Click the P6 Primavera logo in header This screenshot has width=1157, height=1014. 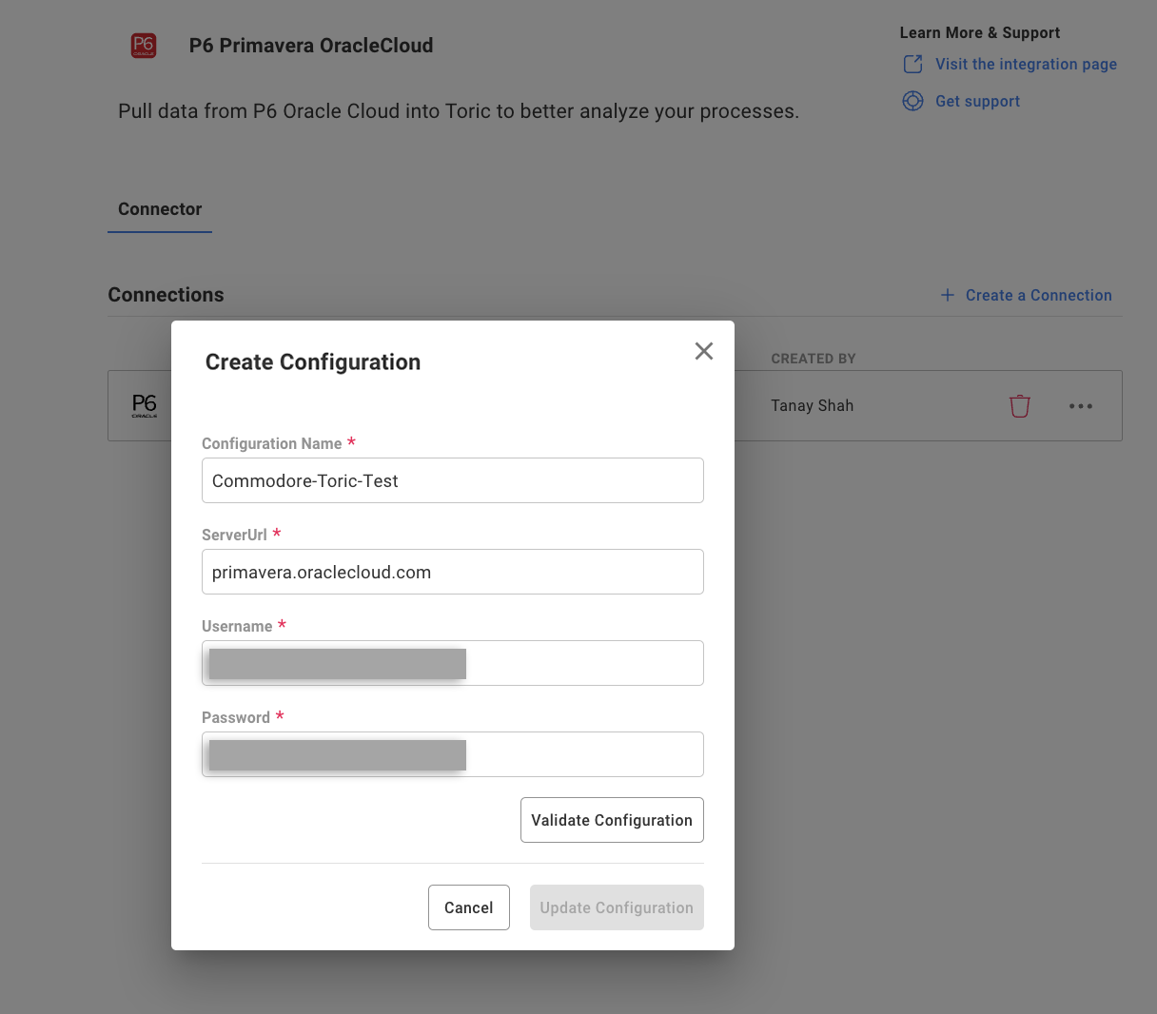(x=144, y=46)
